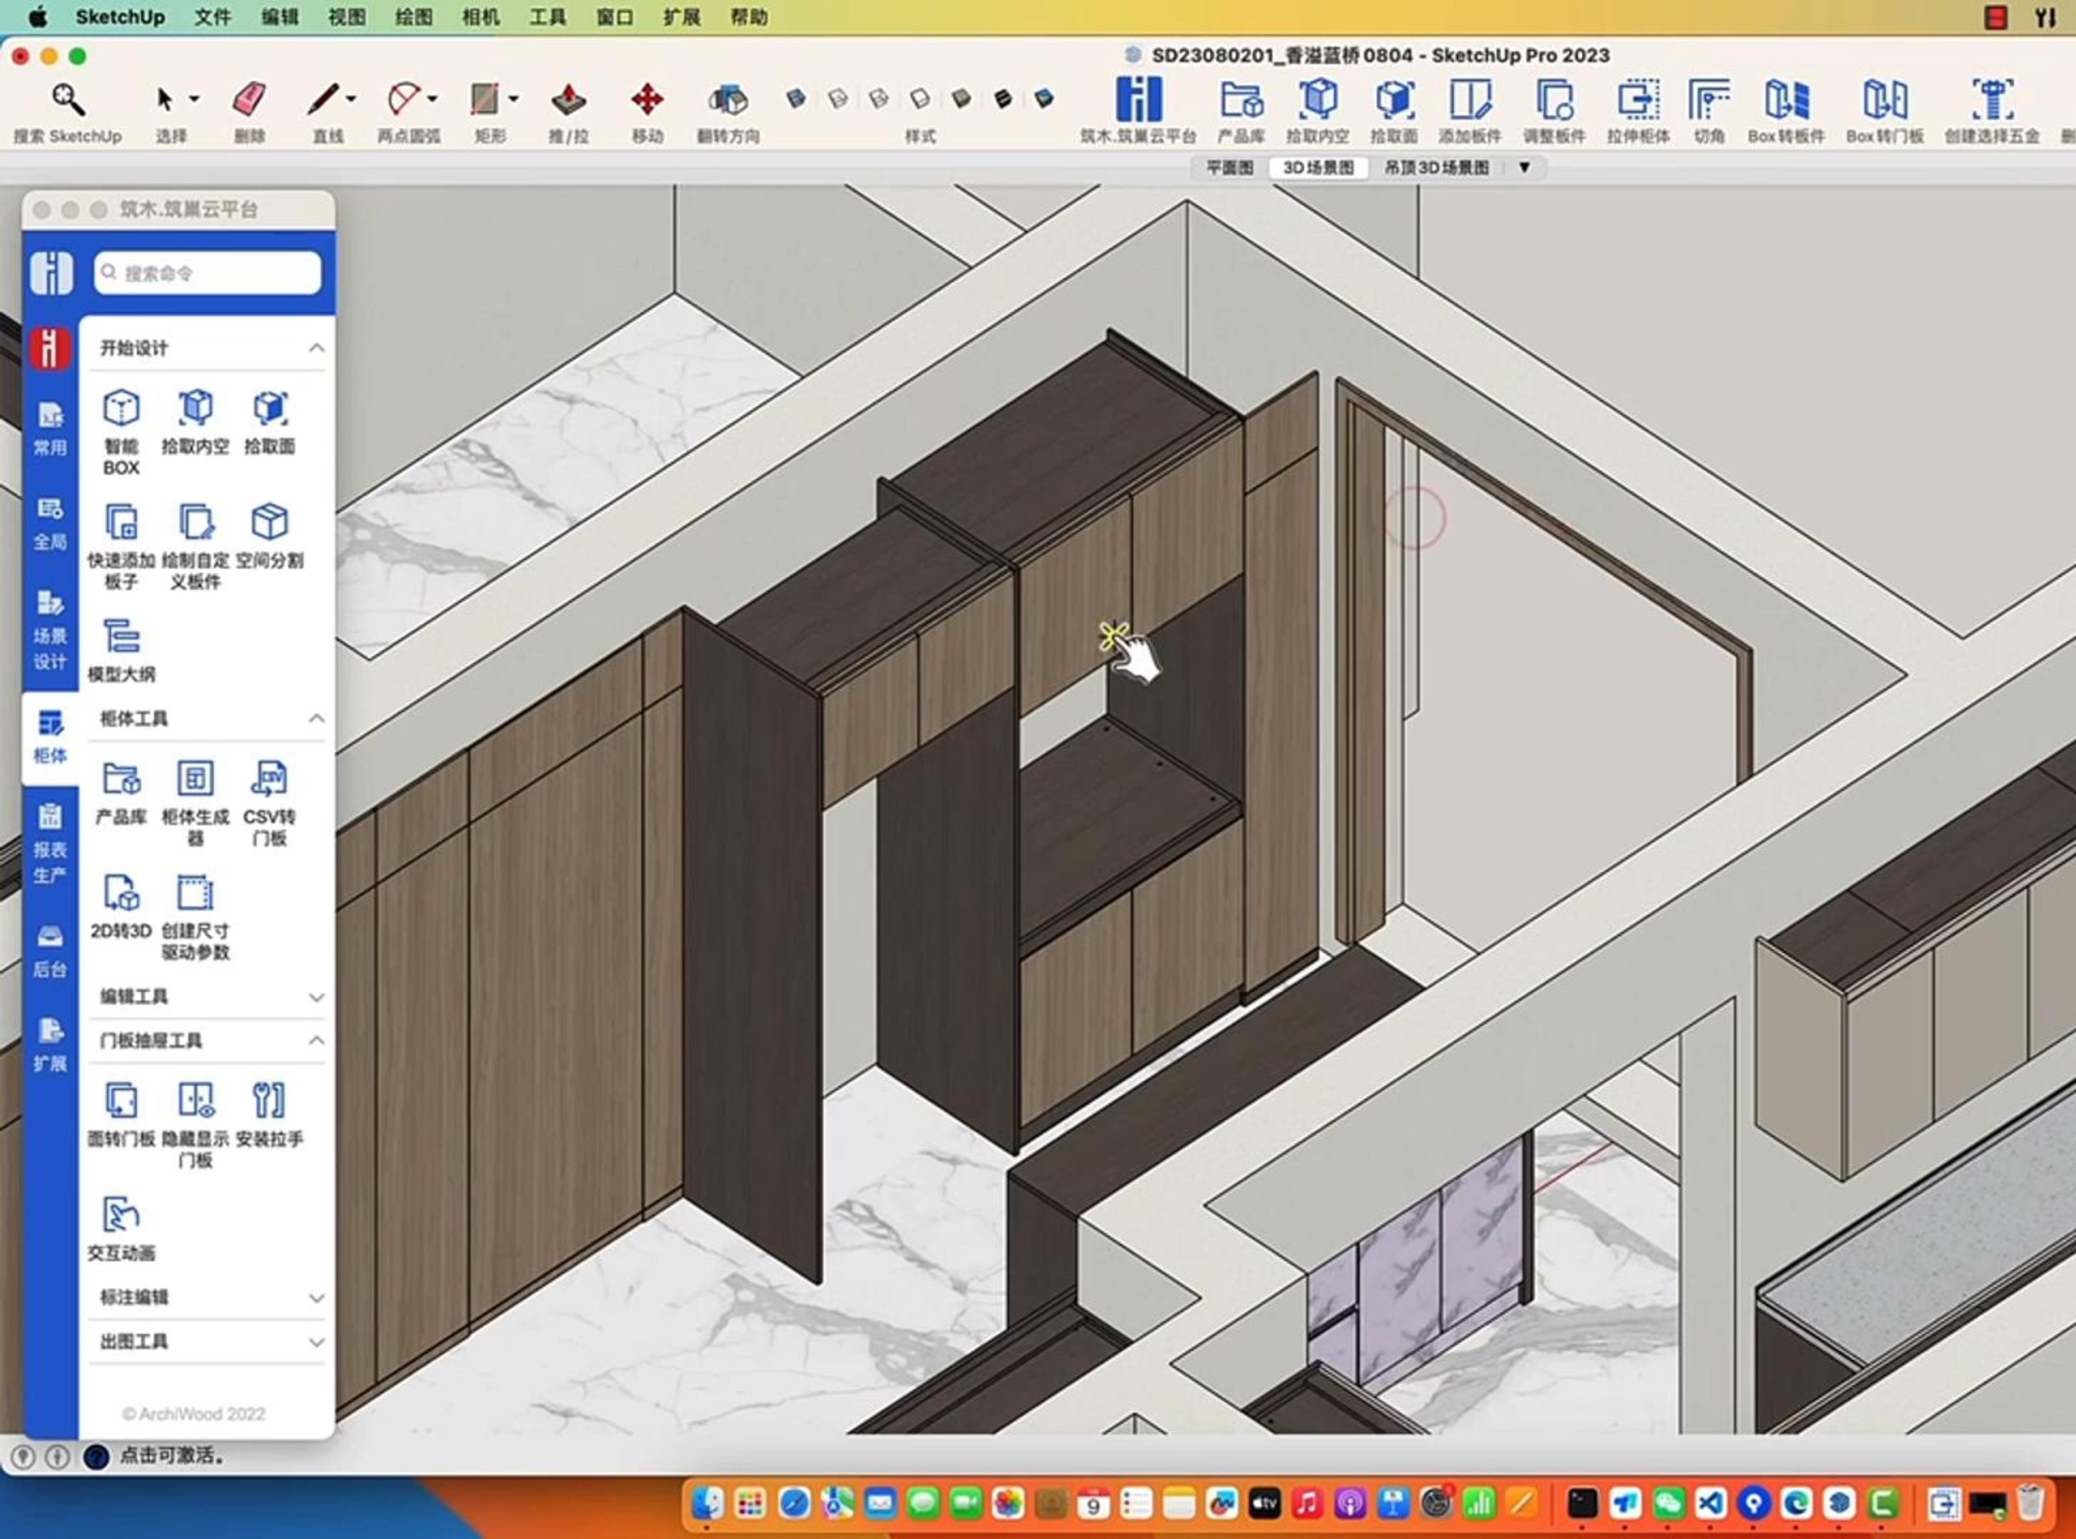The height and width of the screenshot is (1539, 2076).
Task: Click 快速添加板子 in the panel
Action: pos(121,547)
